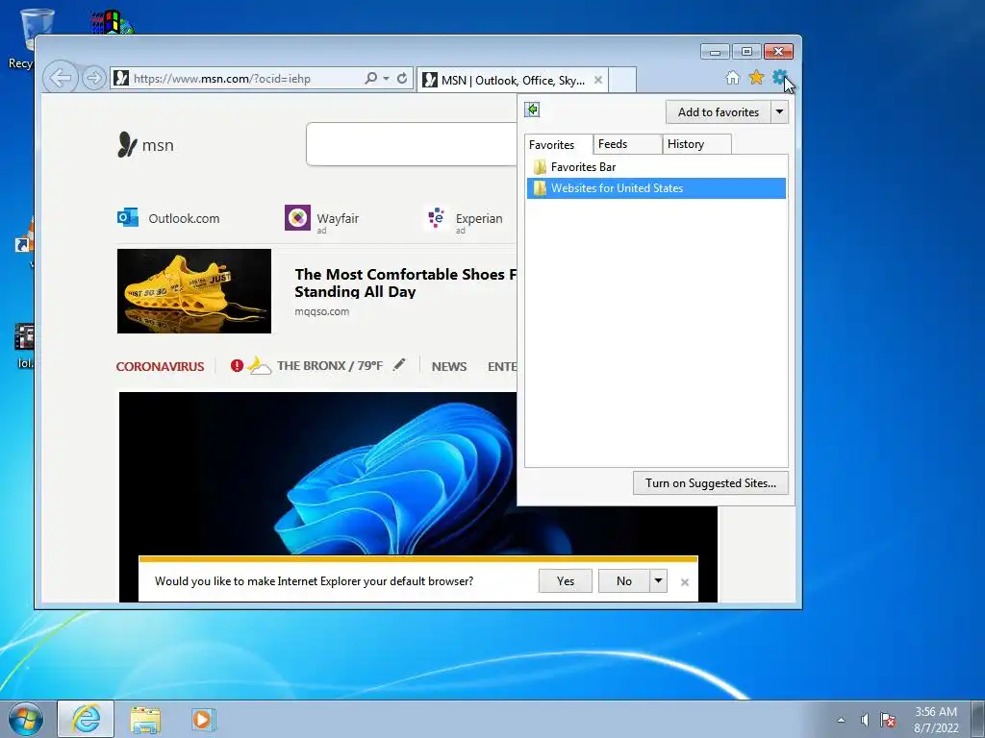Click the browser Forward arrow button

(x=93, y=79)
